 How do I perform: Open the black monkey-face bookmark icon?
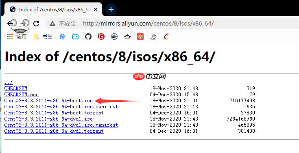(127, 37)
